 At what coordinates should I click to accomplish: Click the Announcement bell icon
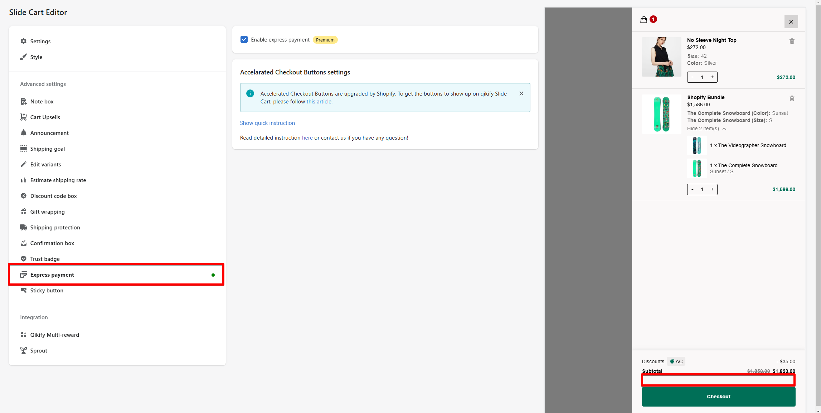pos(24,133)
